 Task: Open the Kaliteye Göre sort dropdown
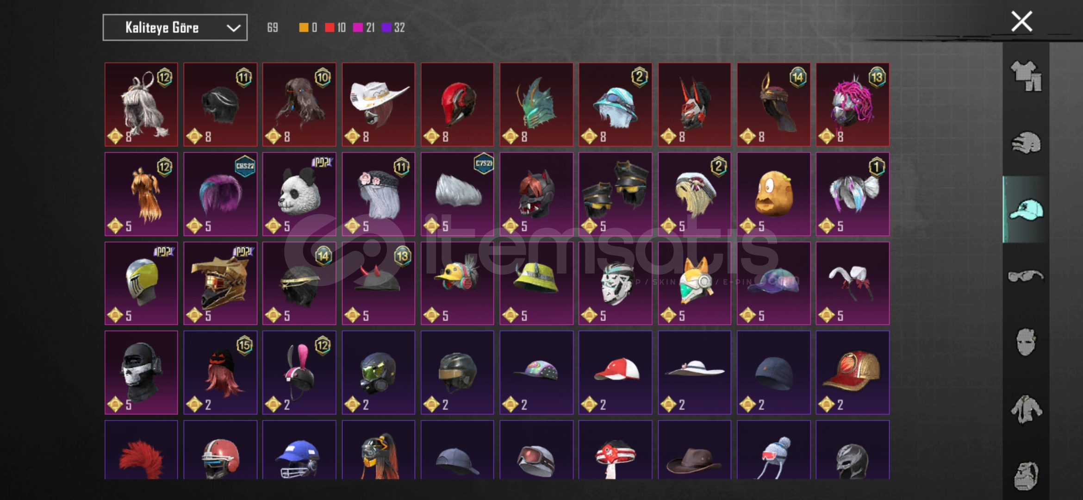click(x=175, y=28)
